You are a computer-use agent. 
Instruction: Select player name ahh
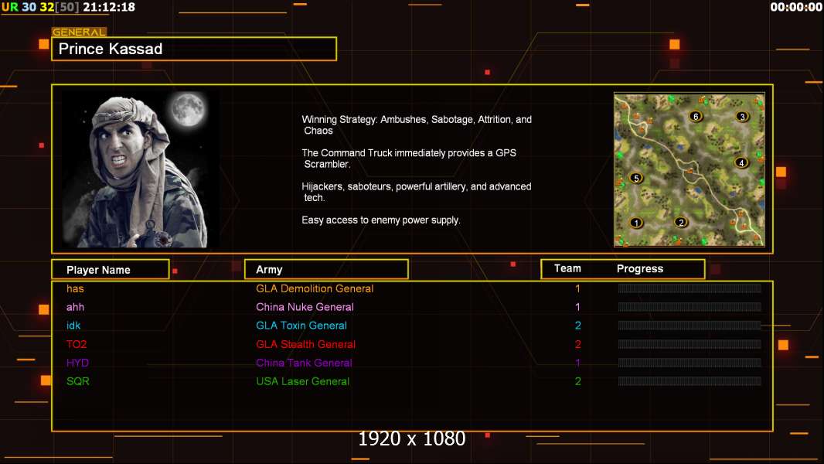[x=75, y=307]
